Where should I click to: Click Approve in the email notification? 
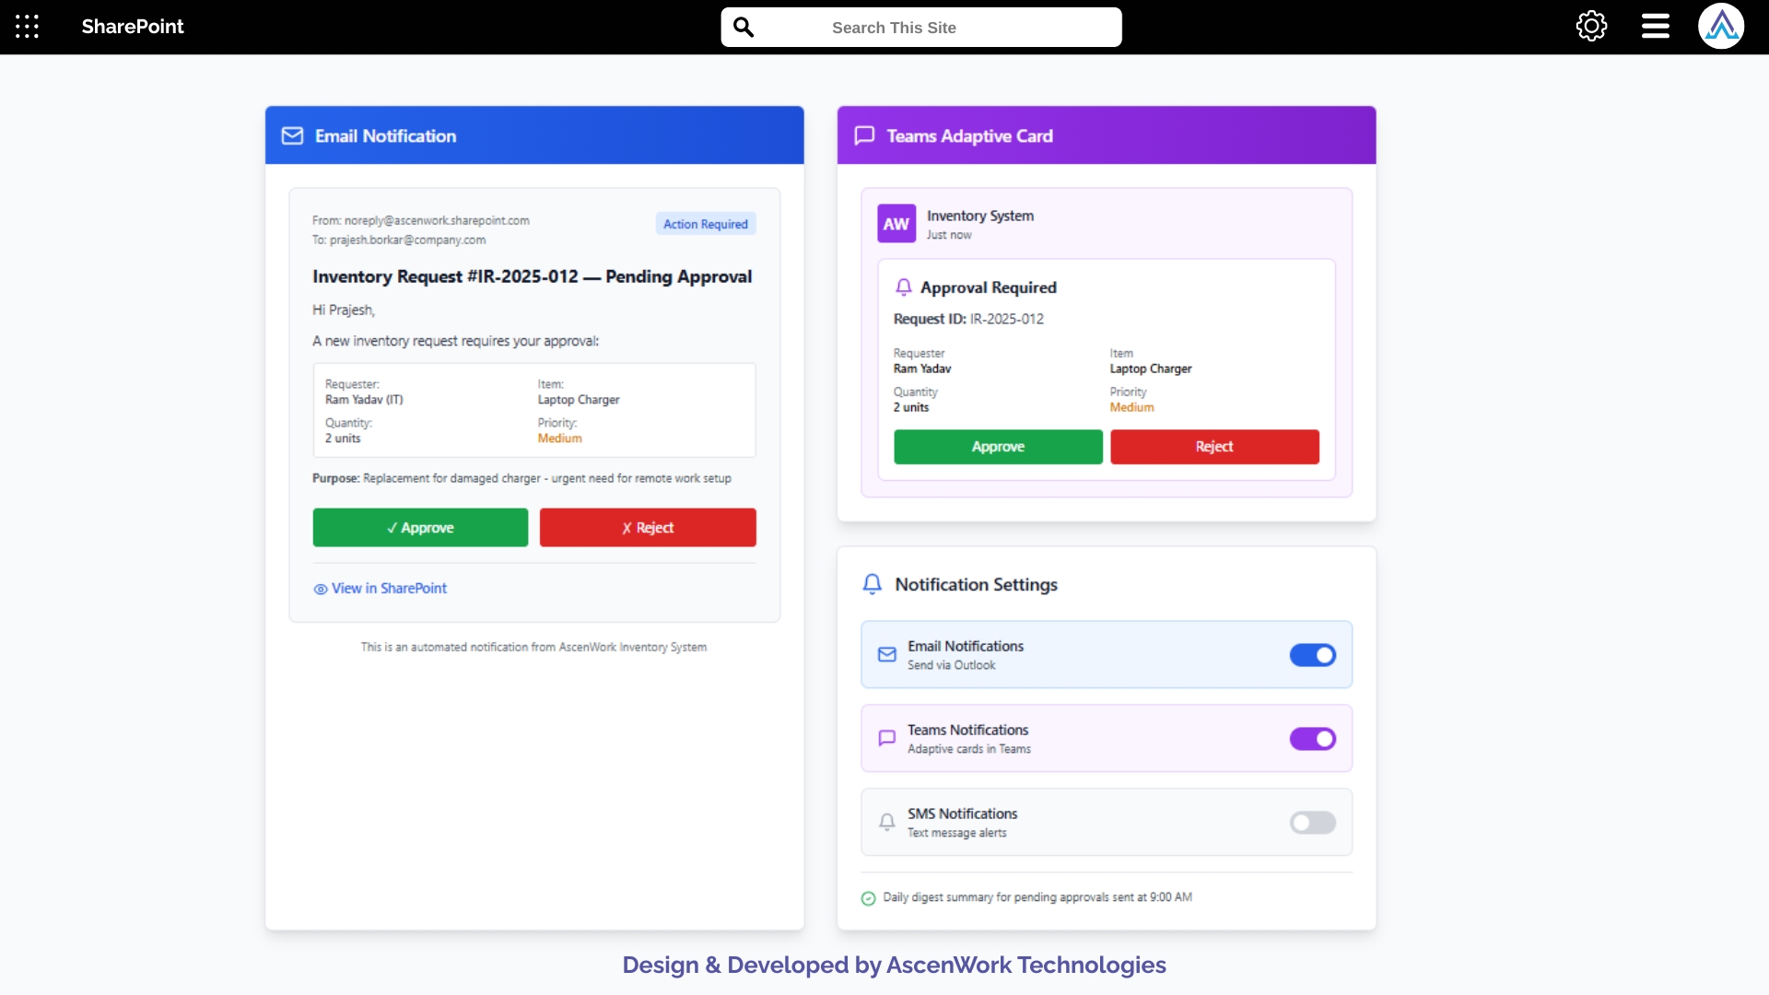click(x=419, y=527)
